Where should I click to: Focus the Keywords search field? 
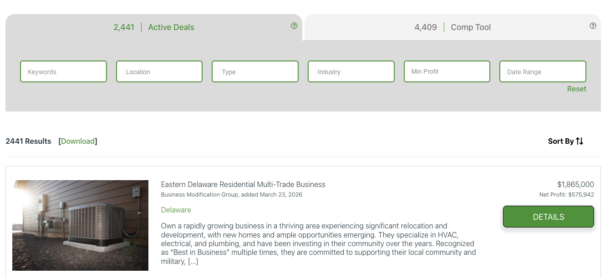(x=63, y=72)
